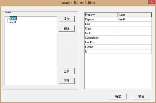156x103 pixels.
Task: Click the 添加 (Add) button
Action: click(x=66, y=19)
